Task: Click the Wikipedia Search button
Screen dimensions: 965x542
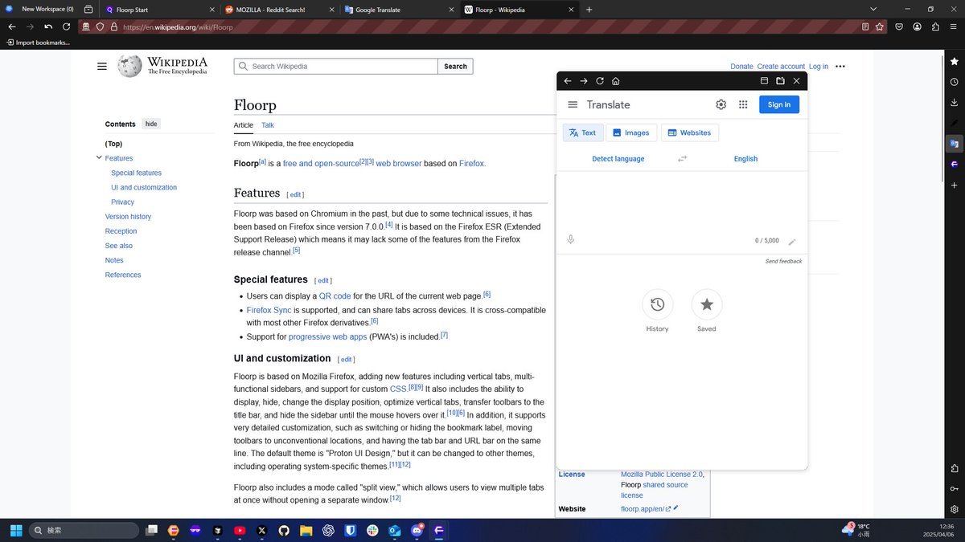Action: (455, 67)
